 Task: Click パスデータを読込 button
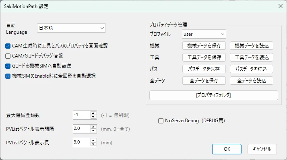coord(252,69)
